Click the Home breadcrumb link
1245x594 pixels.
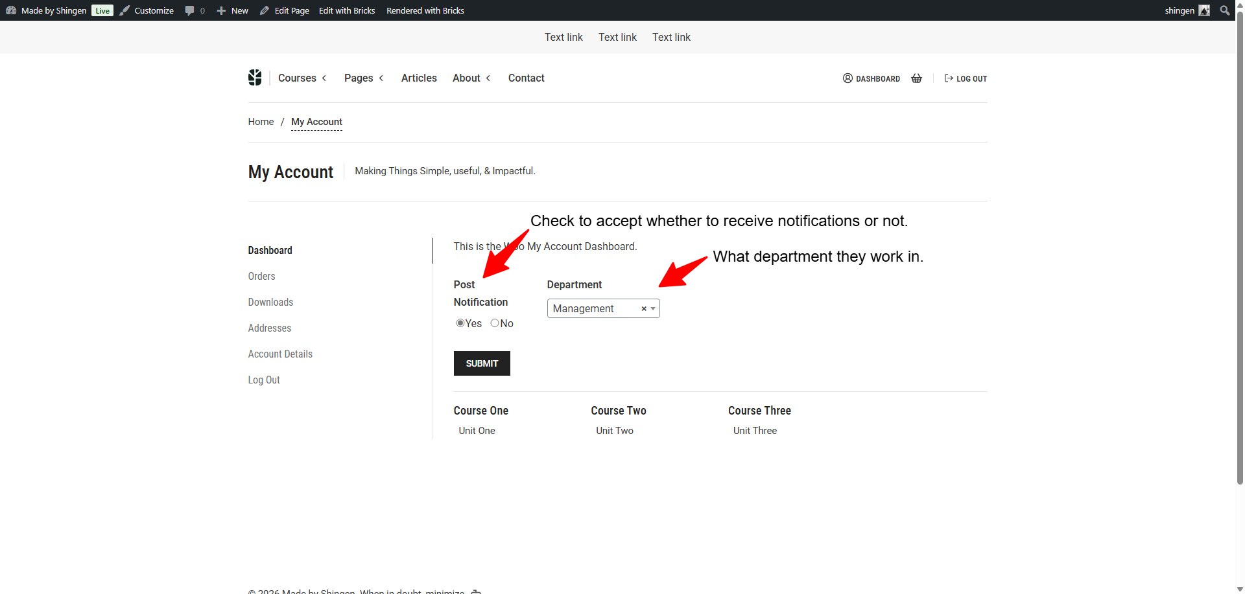(x=261, y=122)
